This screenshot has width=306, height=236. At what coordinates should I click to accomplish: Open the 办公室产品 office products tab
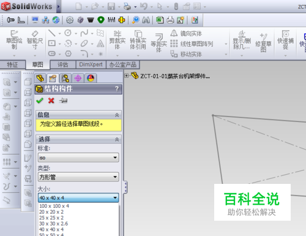click(x=123, y=65)
